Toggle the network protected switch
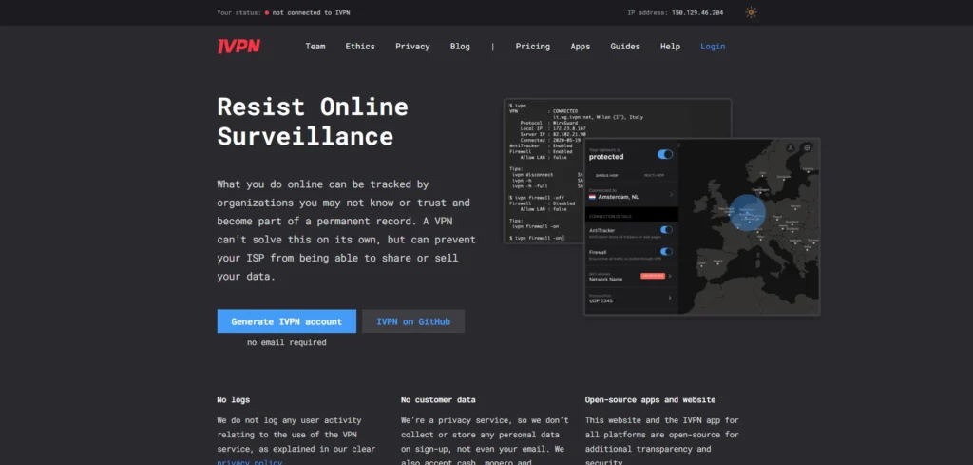 point(665,154)
